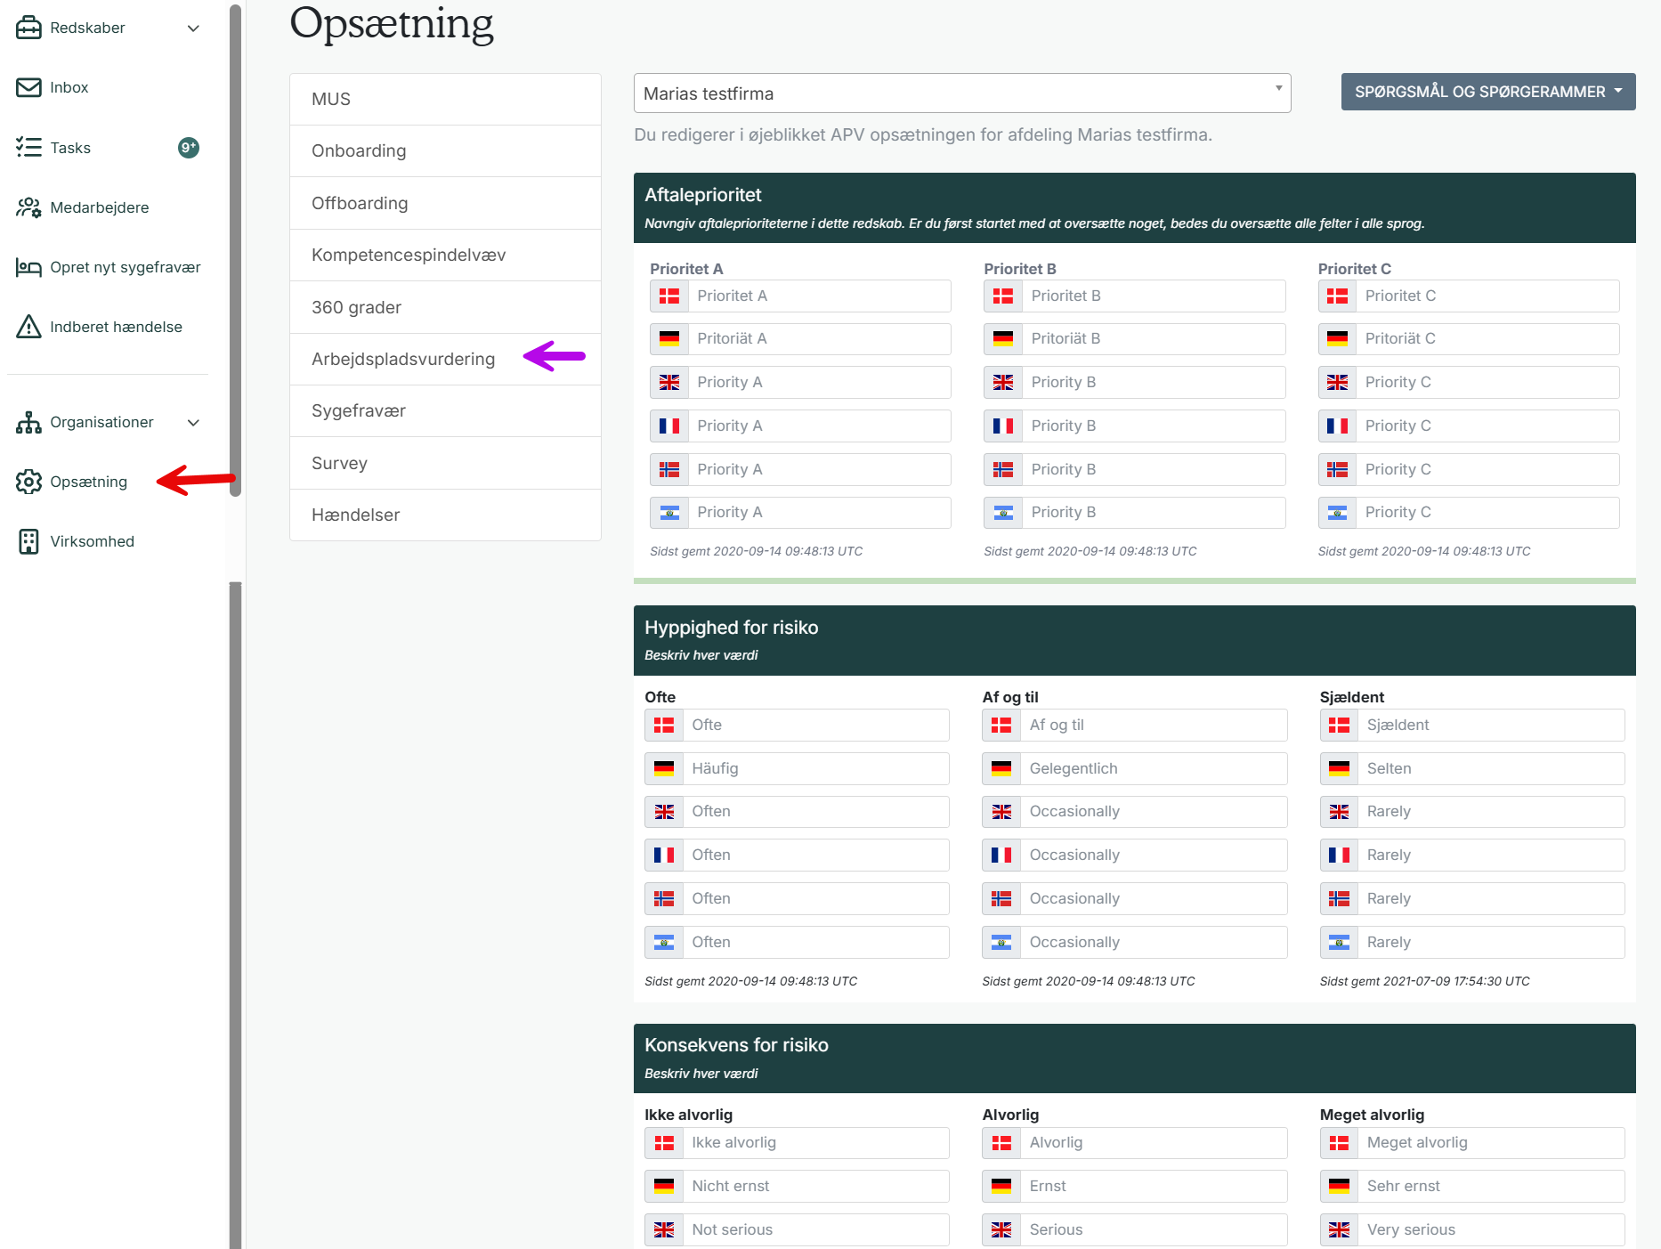Click the German Pritoriät B input field

pyautogui.click(x=1154, y=338)
